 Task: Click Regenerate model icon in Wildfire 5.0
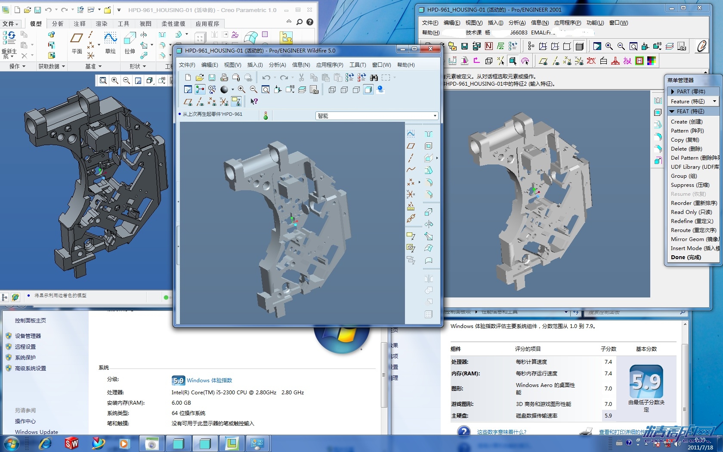349,77
